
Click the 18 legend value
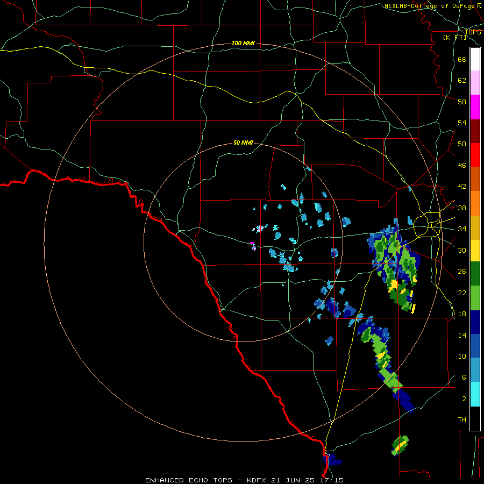(x=462, y=314)
